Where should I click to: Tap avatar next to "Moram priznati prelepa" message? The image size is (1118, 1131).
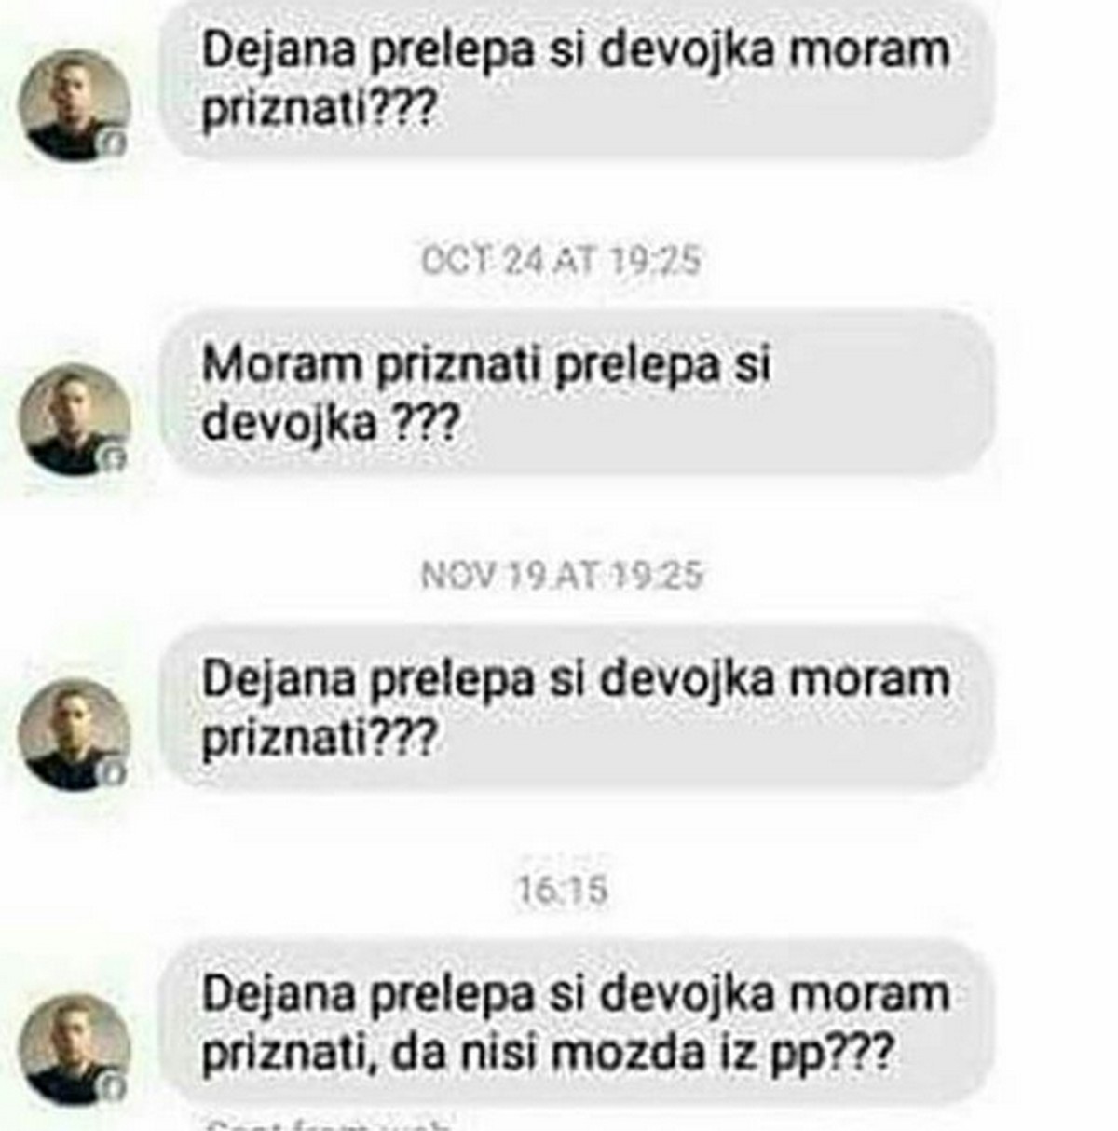point(75,420)
